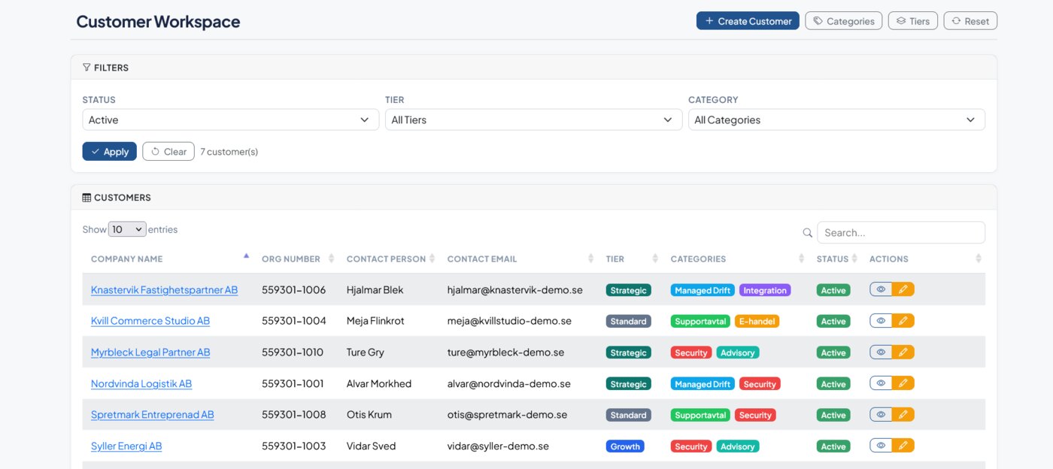This screenshot has width=1053, height=469.
Task: Open the All Categories dropdown
Action: click(836, 119)
